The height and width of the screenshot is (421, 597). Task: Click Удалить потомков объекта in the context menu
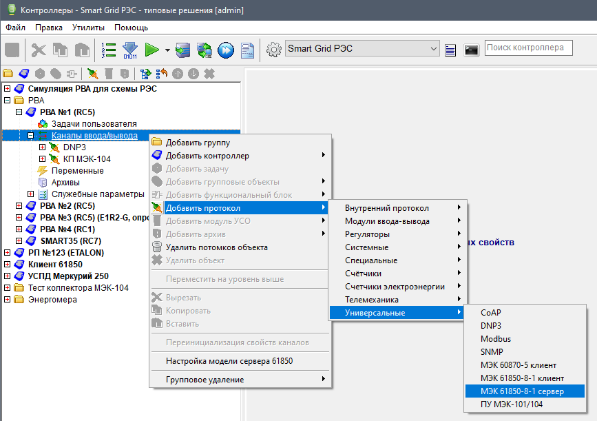(x=216, y=247)
